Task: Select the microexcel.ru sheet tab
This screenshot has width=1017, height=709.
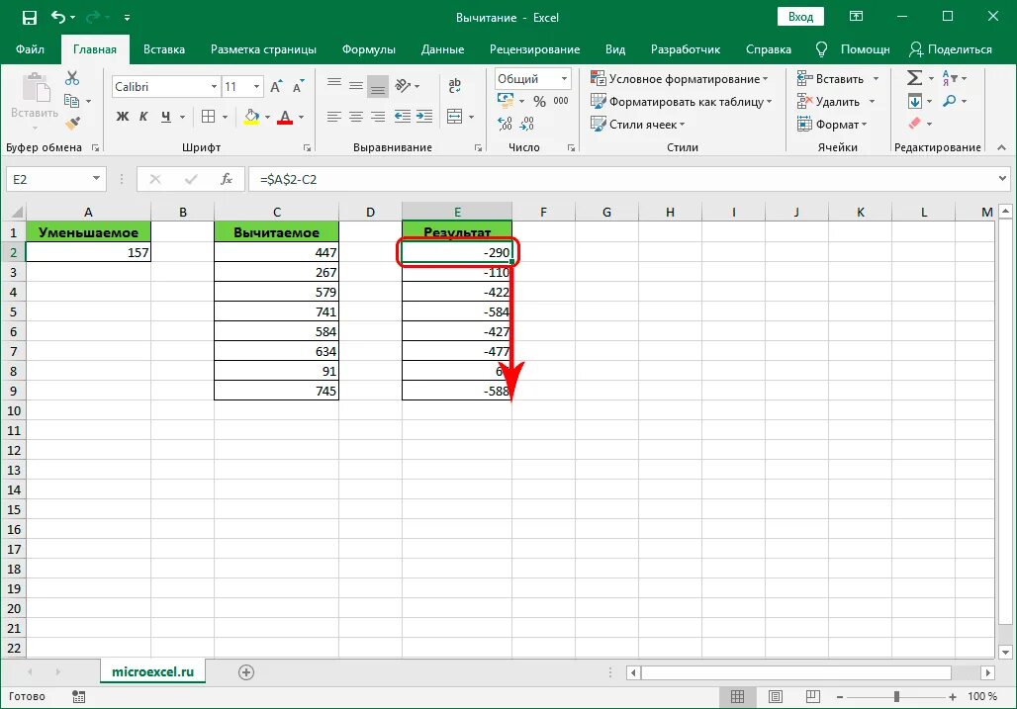Action: [x=152, y=672]
